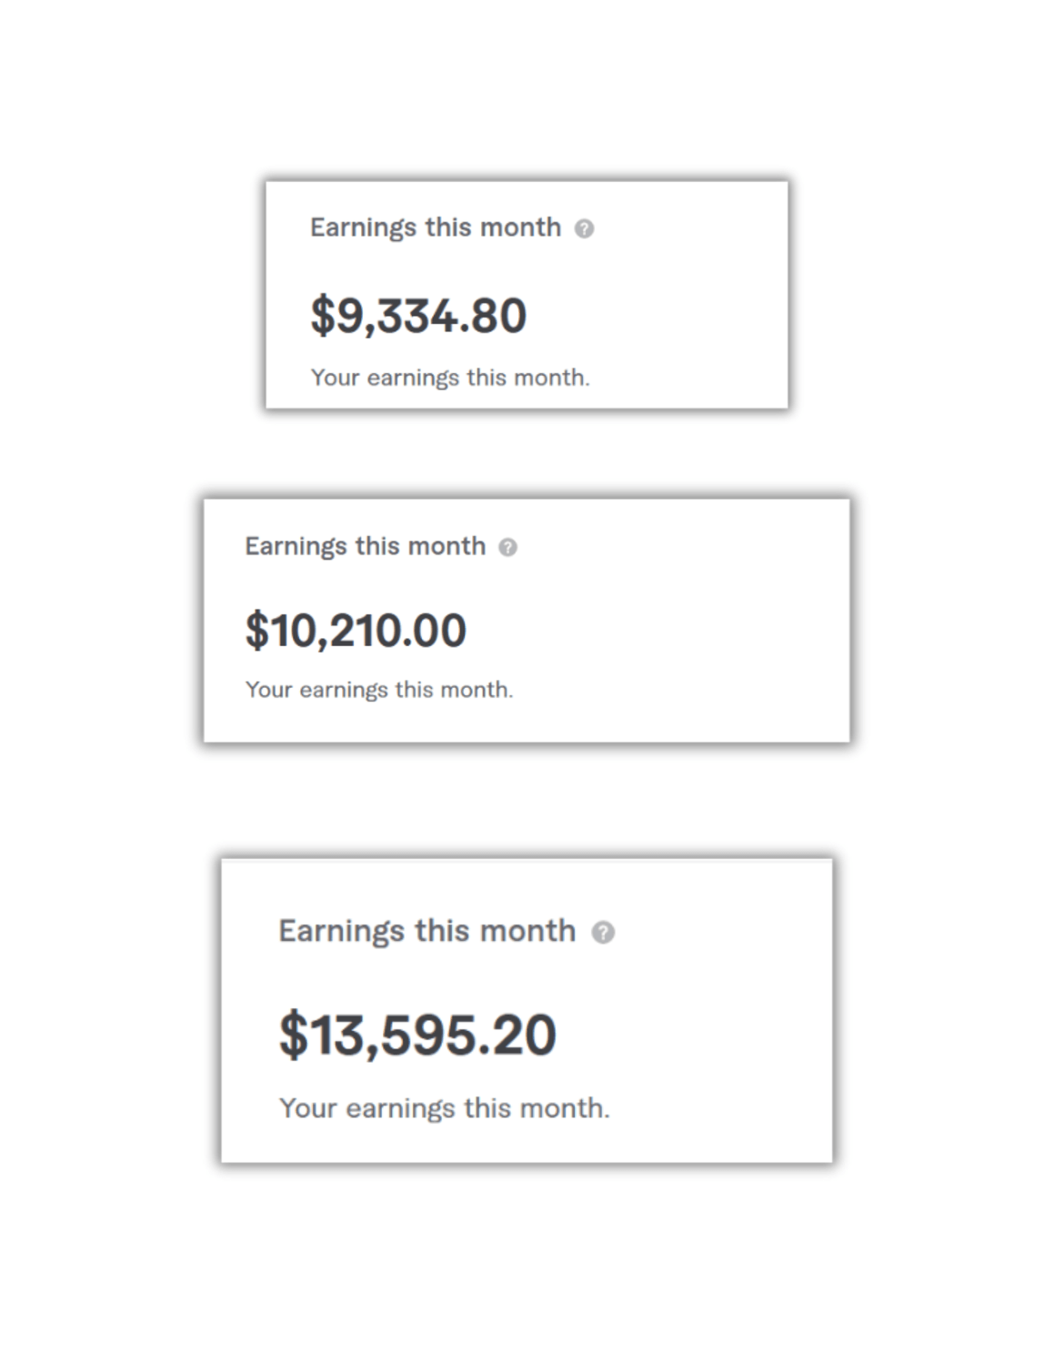Click the dollar sign in $9,334.80

tap(323, 317)
